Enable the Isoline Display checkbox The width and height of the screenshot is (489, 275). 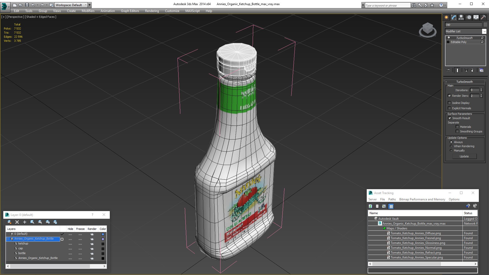tap(450, 103)
